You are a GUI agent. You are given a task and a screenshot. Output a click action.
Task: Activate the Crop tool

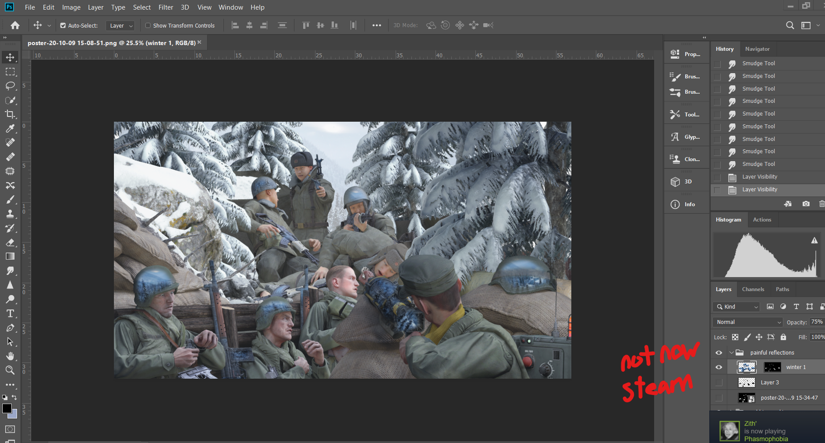pyautogui.click(x=10, y=114)
